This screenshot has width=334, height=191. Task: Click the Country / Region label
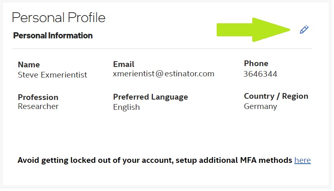(276, 96)
